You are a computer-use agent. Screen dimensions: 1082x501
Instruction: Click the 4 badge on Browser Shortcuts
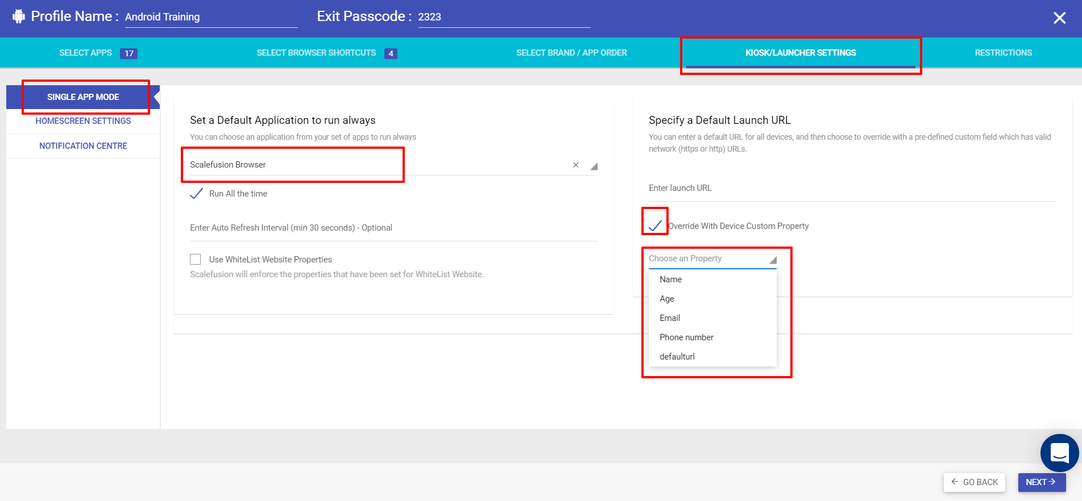[391, 53]
